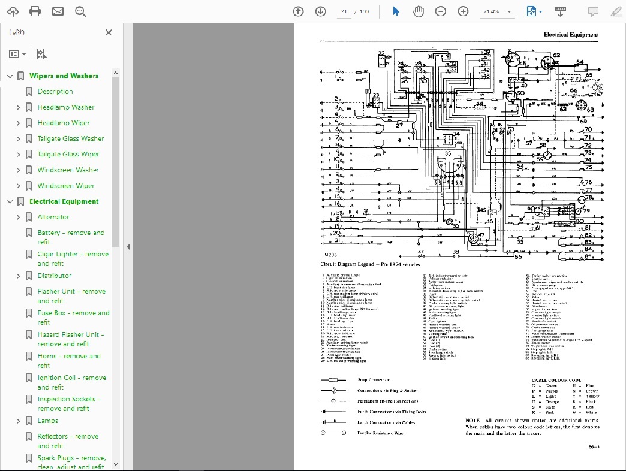Image resolution: width=626 pixels, height=471 pixels.
Task: Open Cigar Lighter - remove and refit bookmark
Action: (73, 259)
